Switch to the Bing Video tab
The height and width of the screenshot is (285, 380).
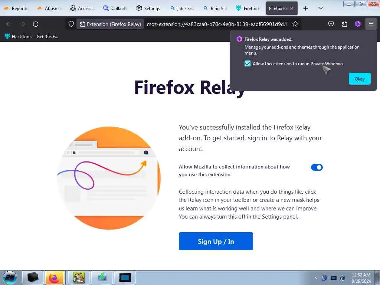point(215,8)
